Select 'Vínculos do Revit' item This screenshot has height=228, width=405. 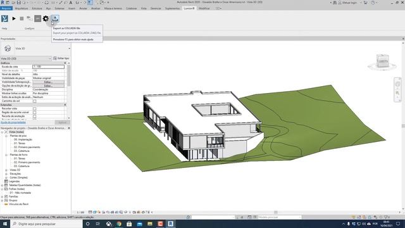18,204
